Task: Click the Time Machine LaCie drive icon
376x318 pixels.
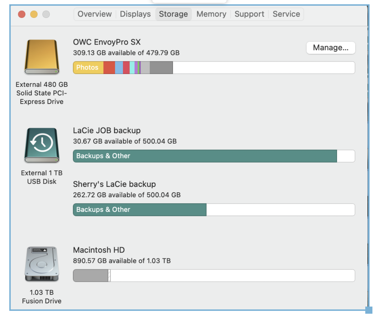Action: (x=42, y=145)
